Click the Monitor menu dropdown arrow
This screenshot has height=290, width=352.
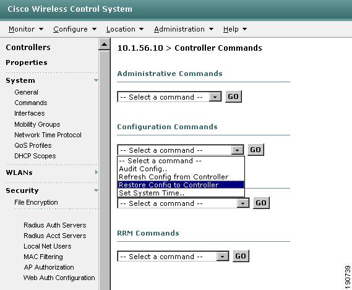pyautogui.click(x=41, y=29)
